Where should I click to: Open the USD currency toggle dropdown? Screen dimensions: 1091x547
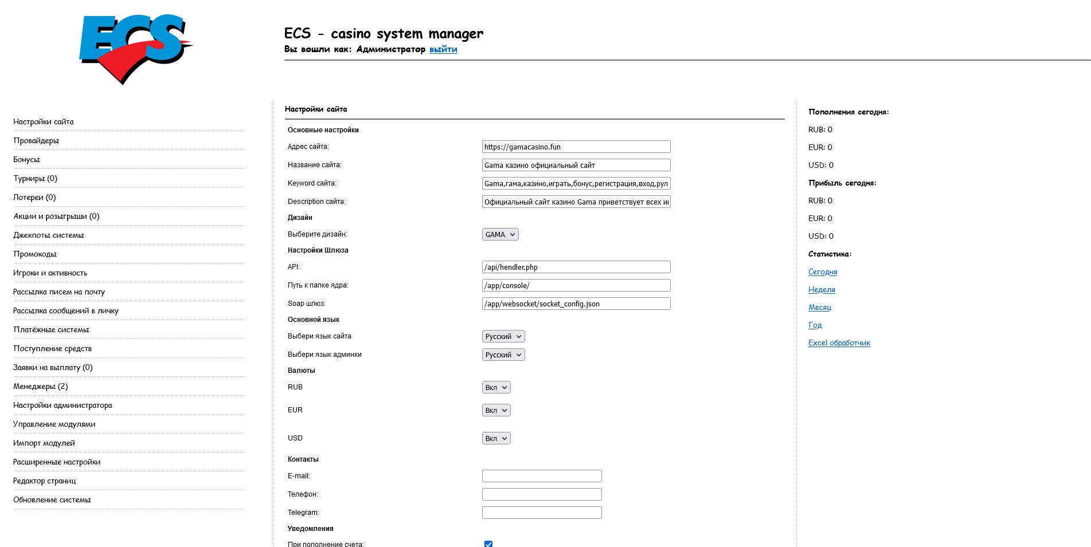coord(496,438)
